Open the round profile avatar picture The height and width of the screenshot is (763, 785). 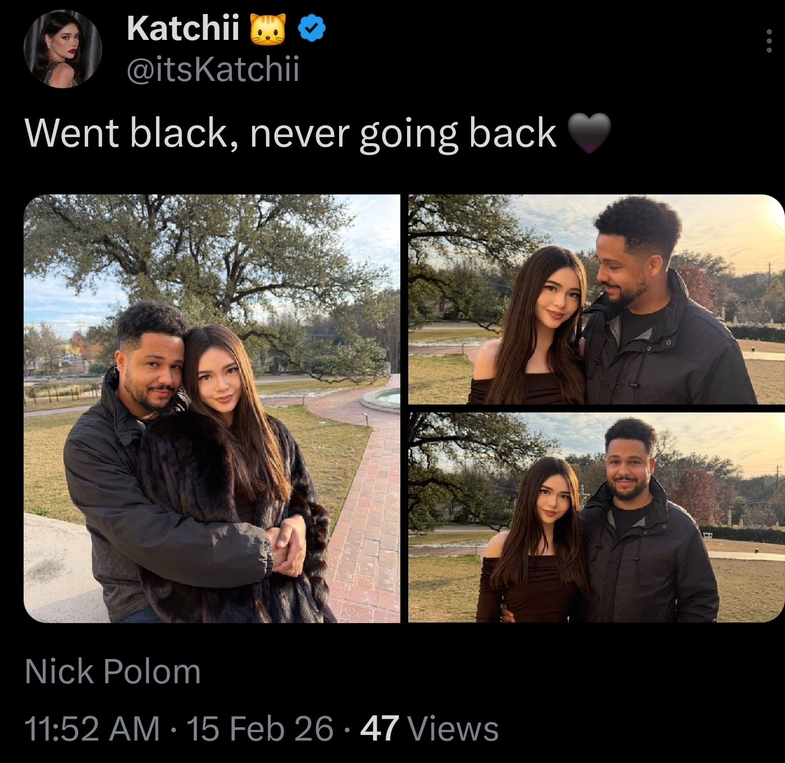(62, 49)
